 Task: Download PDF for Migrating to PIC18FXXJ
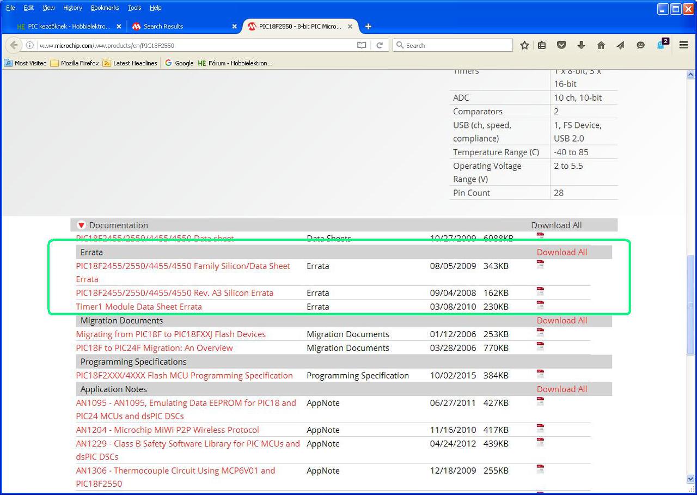click(540, 333)
